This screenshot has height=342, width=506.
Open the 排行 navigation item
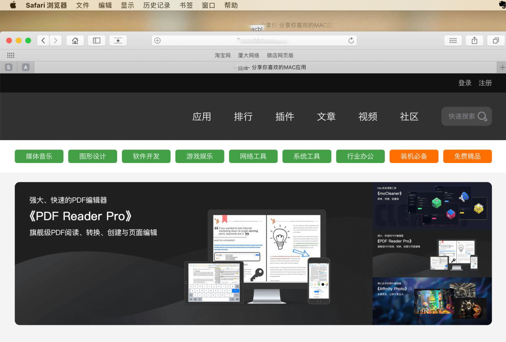243,117
